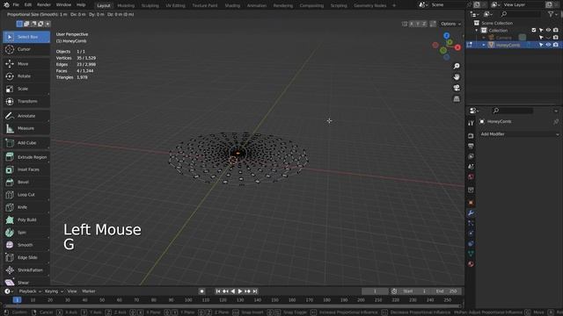Open the Playback dropdown in timeline

[x=29, y=291]
